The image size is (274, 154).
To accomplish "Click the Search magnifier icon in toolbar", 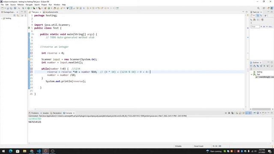I will click(258, 8).
